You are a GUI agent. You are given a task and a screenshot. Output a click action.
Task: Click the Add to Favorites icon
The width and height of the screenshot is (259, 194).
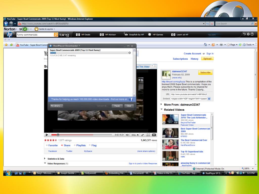(x=11, y=45)
